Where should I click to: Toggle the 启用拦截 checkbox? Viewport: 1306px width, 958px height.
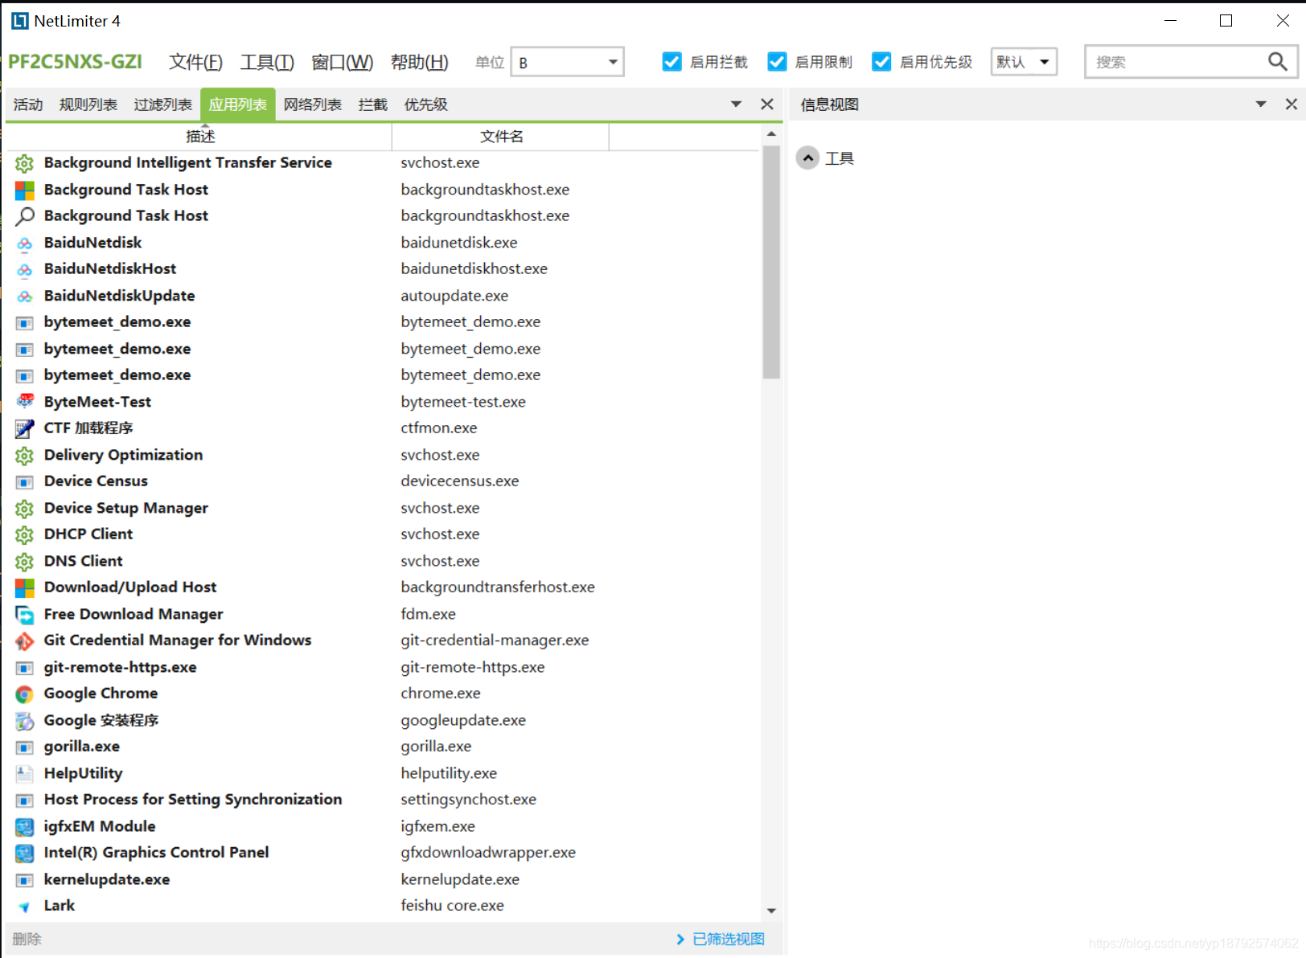pos(672,62)
